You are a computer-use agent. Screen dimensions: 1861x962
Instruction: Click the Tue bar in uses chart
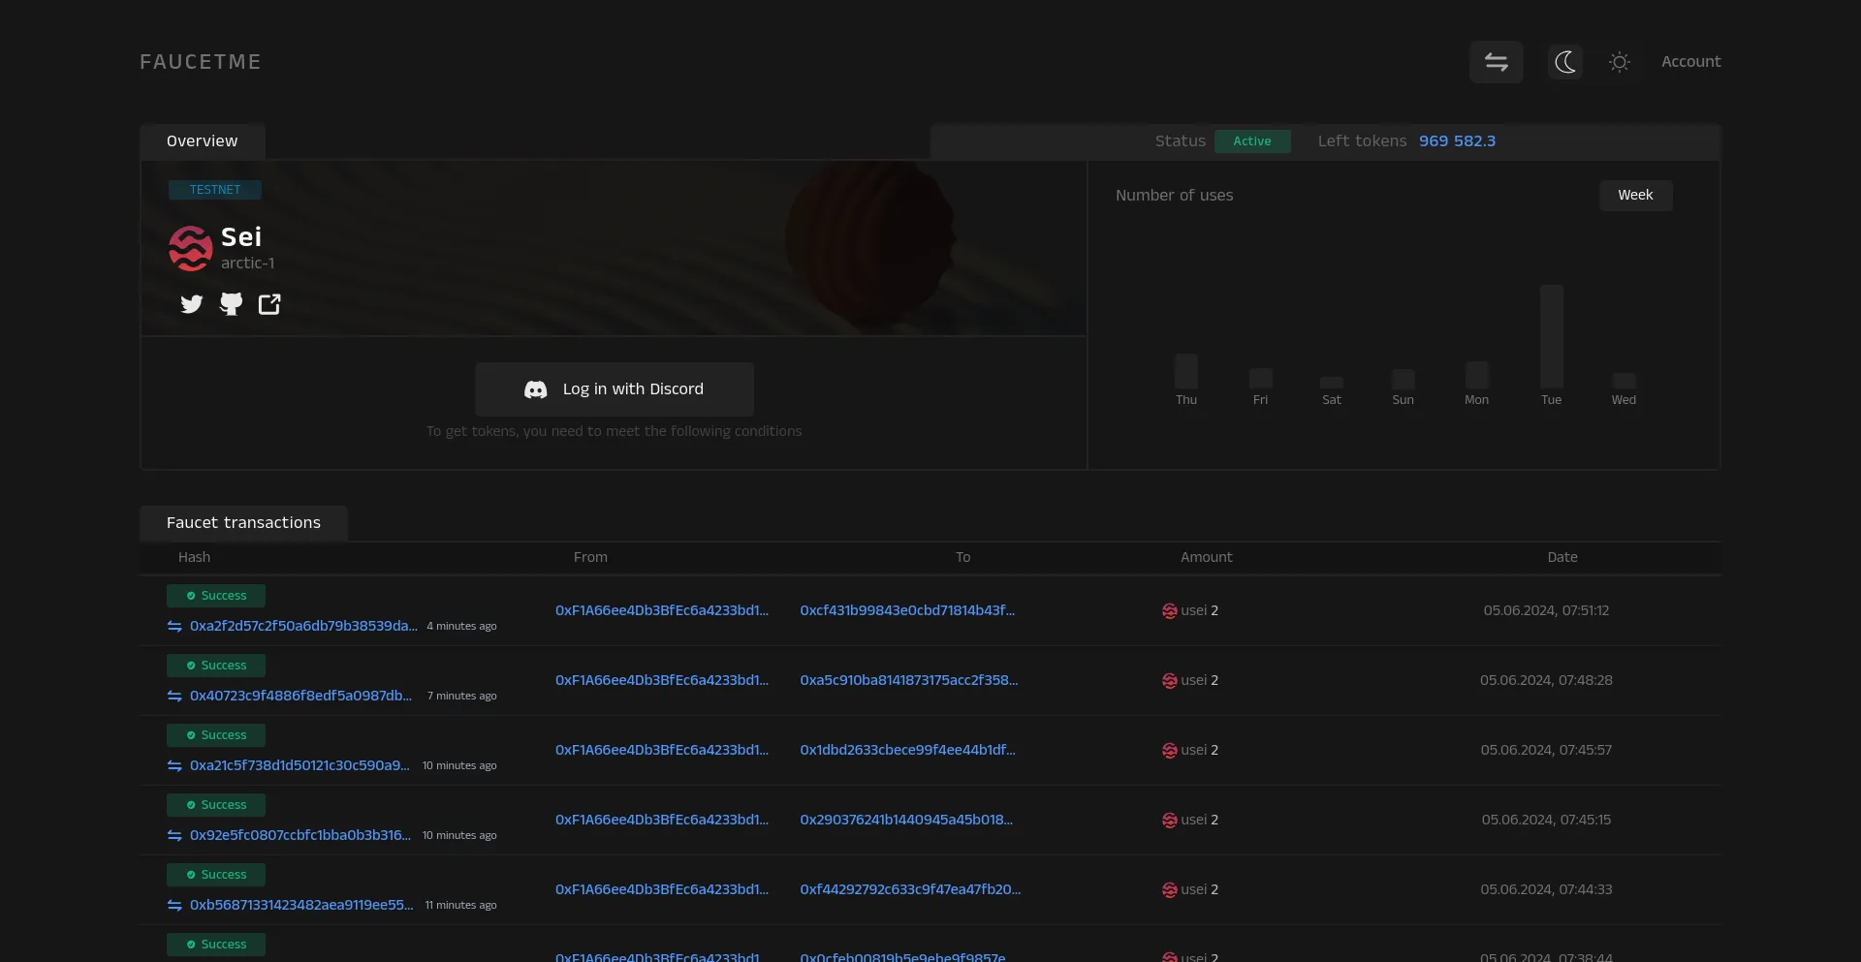click(1552, 336)
